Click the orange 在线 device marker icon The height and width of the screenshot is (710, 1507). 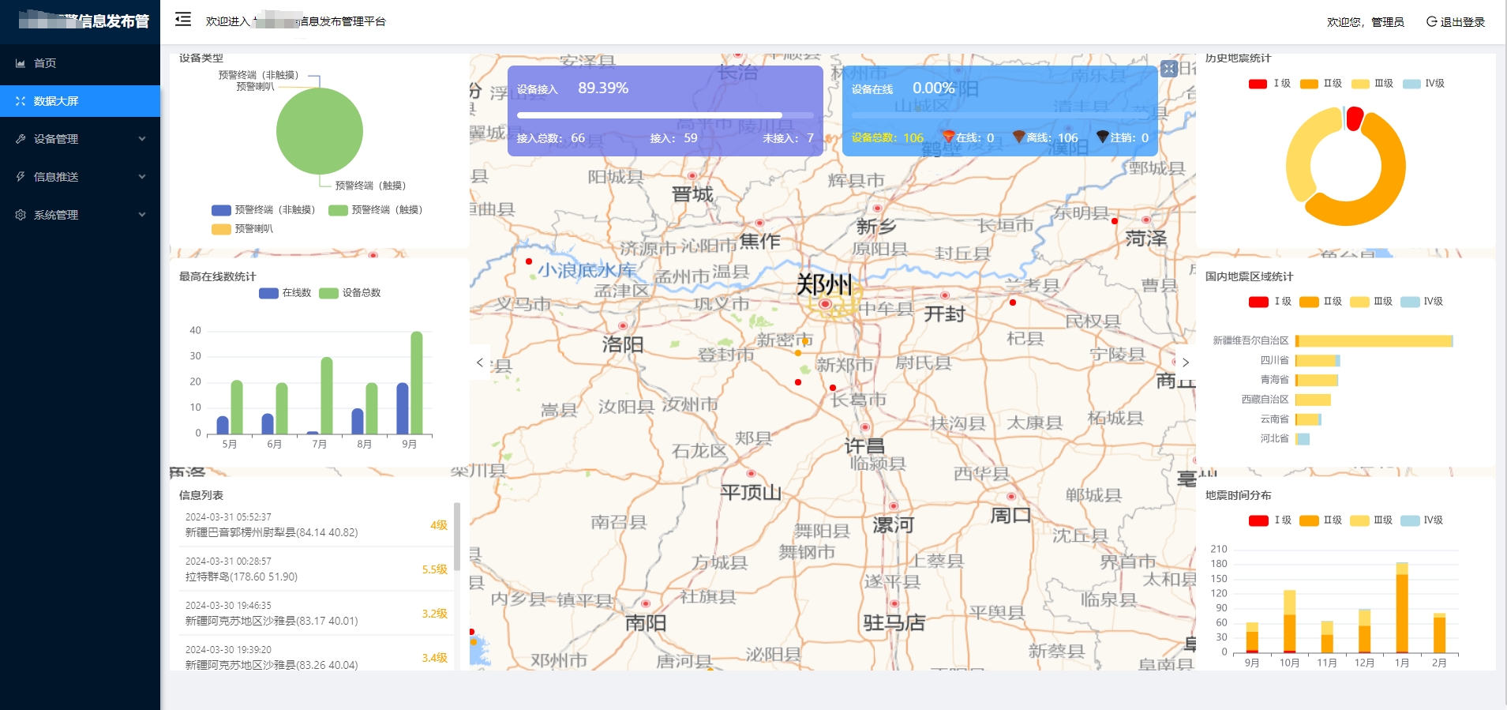pyautogui.click(x=949, y=137)
